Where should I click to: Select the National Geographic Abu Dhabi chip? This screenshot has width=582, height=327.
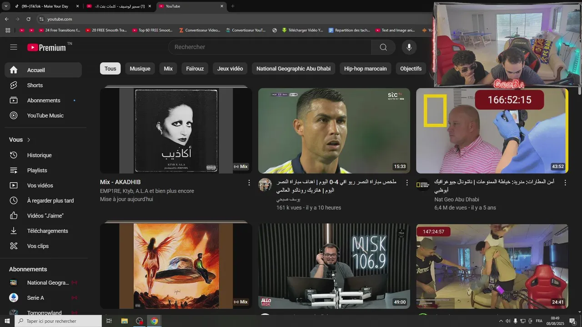[x=294, y=69]
